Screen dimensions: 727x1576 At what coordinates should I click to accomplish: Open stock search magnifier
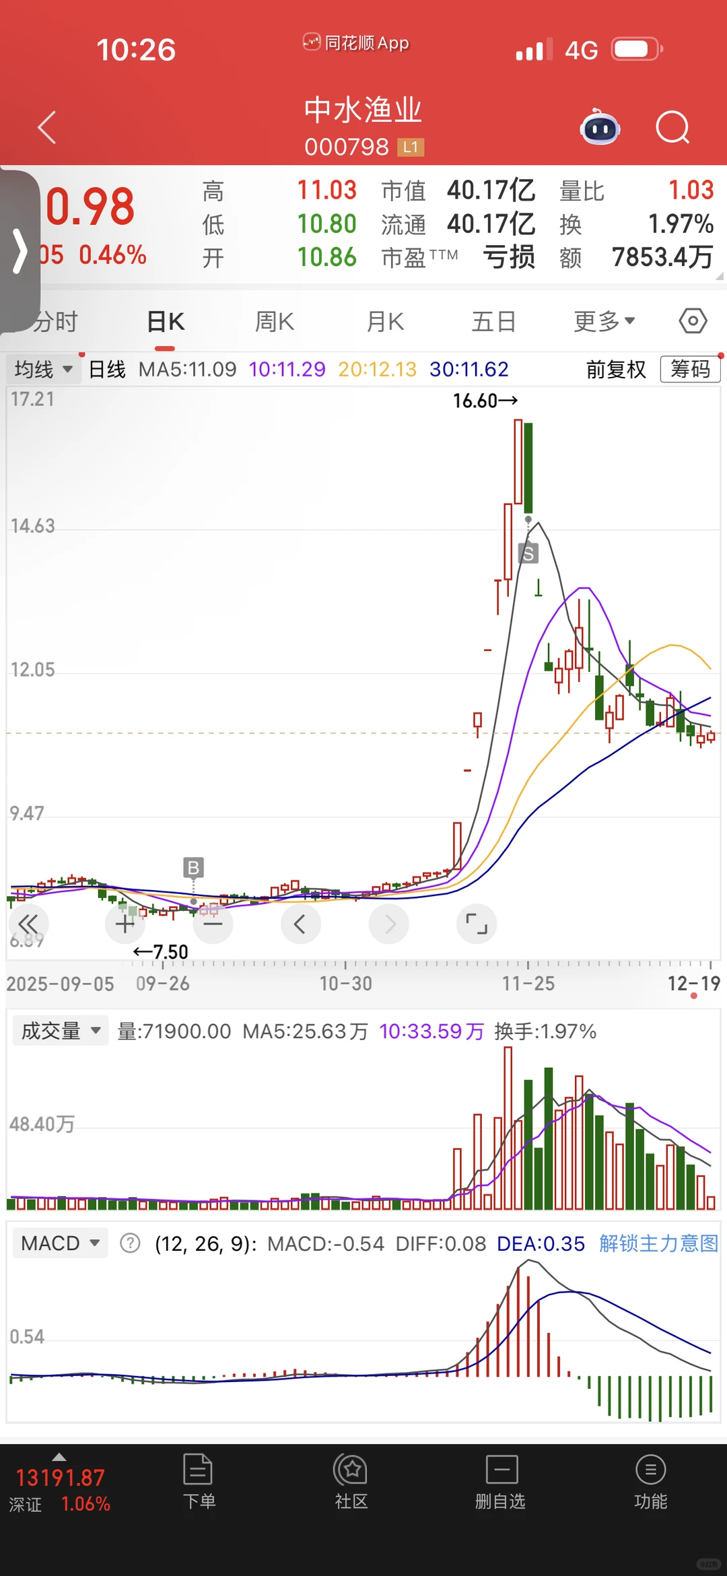tap(673, 127)
